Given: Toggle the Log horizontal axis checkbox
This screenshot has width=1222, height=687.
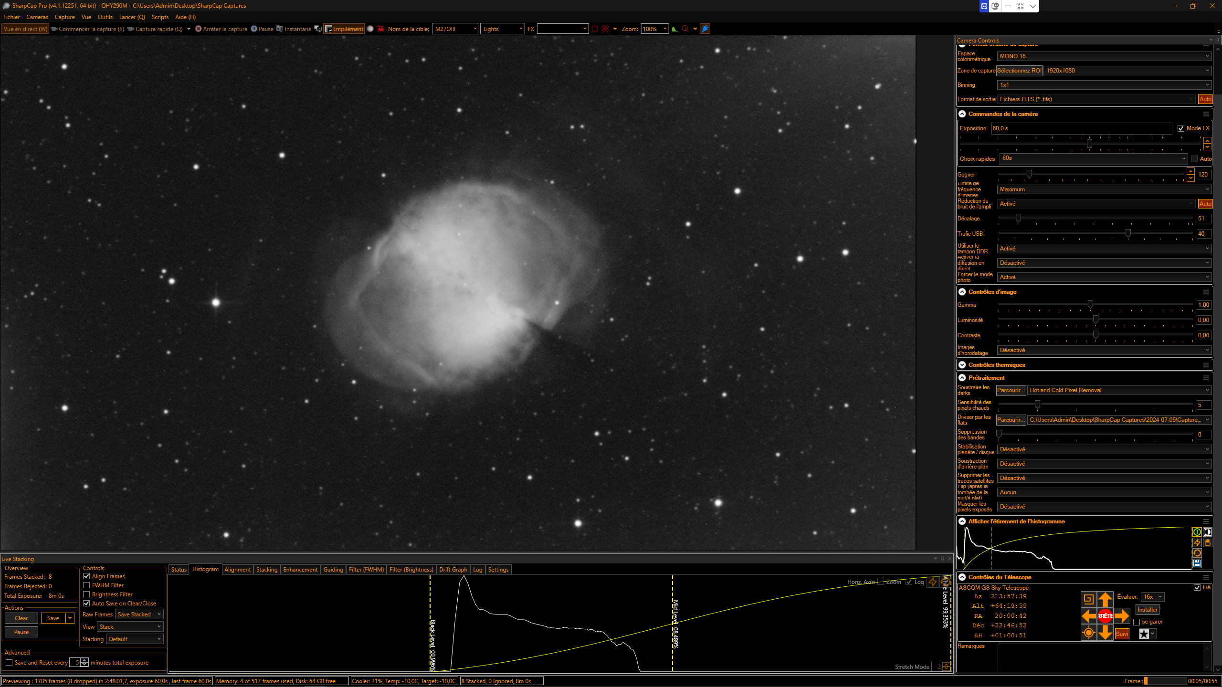Looking at the screenshot, I should tap(909, 582).
